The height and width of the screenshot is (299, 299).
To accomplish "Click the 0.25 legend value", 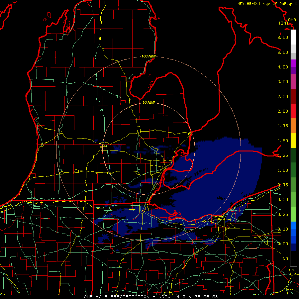I will click(283, 215).
